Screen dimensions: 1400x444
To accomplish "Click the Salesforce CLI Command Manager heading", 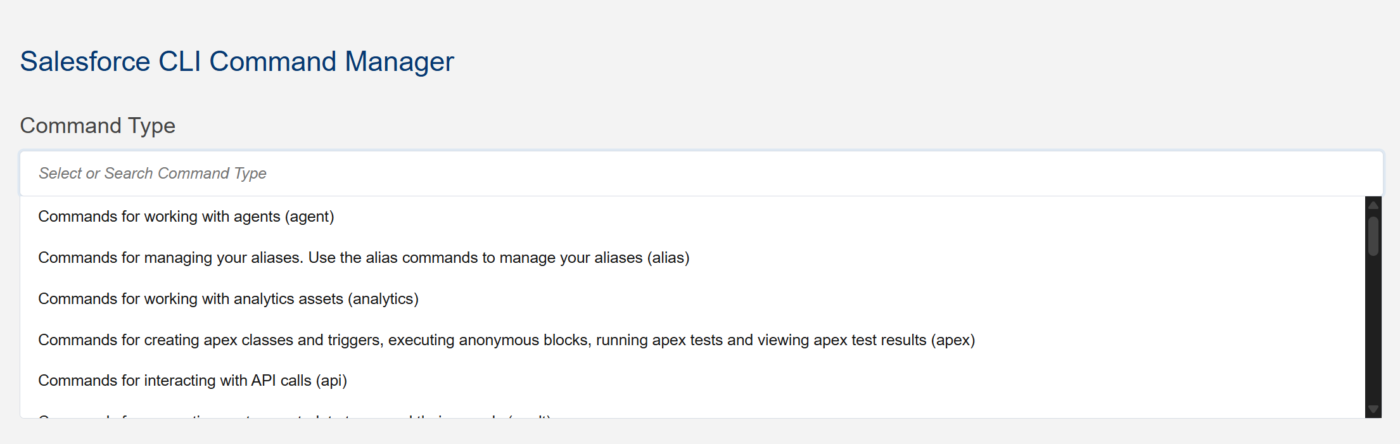I will (x=237, y=61).
